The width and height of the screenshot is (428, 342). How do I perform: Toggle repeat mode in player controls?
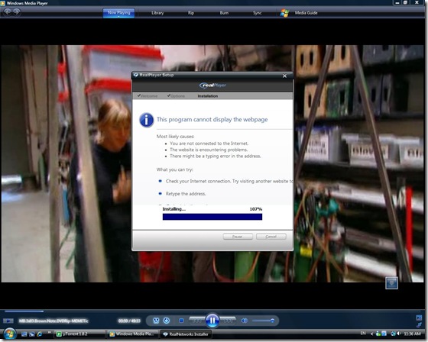167,321
